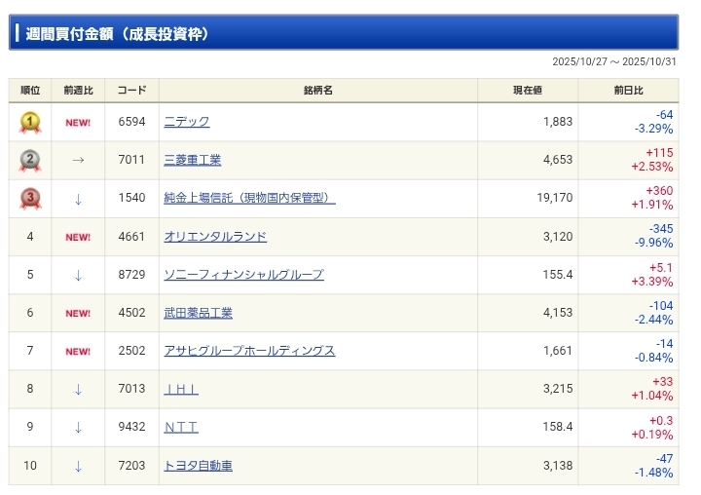Open the 武田薬品工業 link
Viewport: 701px width, 495px height.
(x=199, y=313)
